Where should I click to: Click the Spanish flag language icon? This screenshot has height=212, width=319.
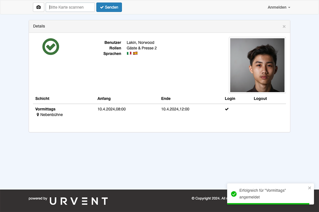click(x=135, y=53)
